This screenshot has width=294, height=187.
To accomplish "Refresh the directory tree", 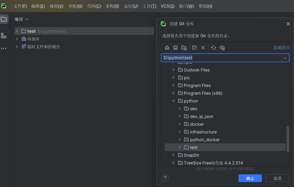I will tap(213, 48).
